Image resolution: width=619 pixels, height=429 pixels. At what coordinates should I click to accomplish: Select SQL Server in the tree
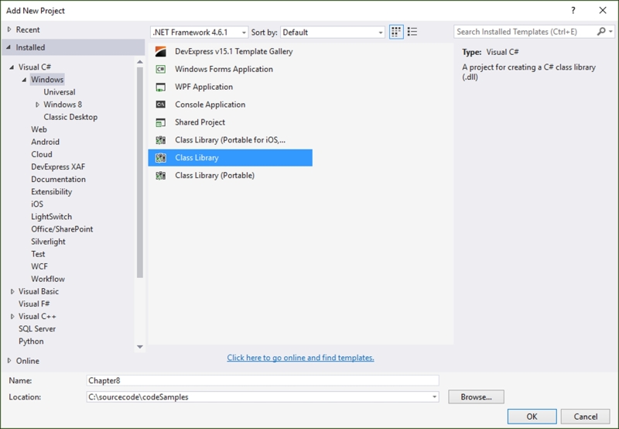[37, 328]
